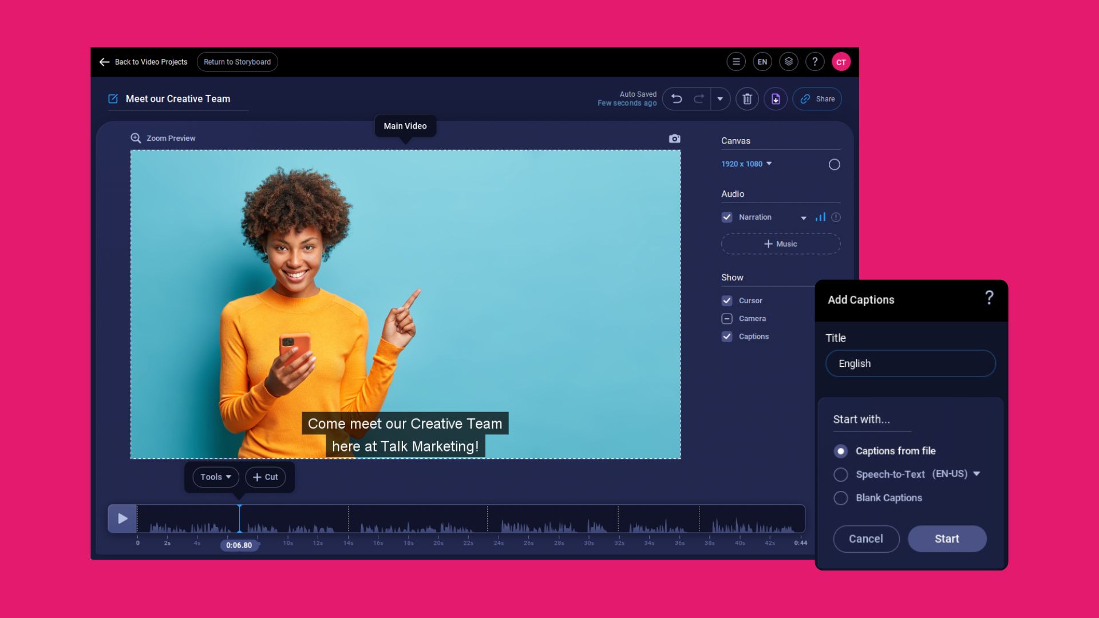
Task: Click the Start button in Add Captions
Action: [947, 539]
